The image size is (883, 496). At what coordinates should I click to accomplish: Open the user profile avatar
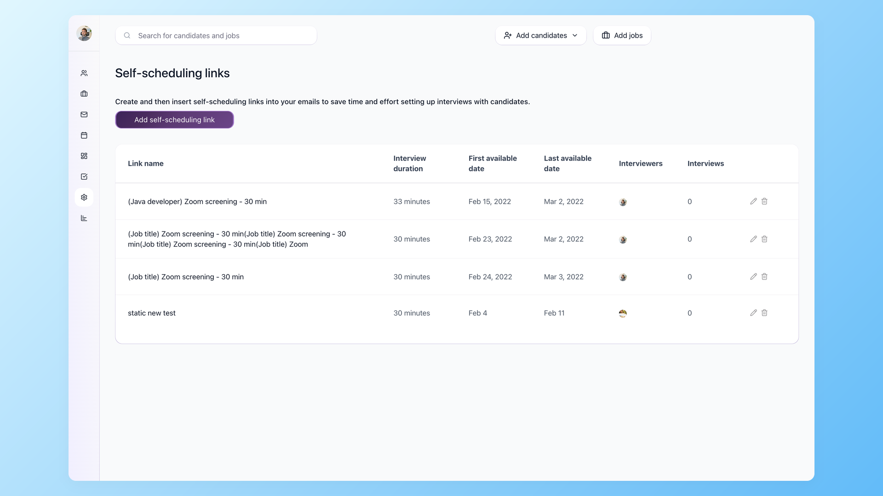point(84,33)
